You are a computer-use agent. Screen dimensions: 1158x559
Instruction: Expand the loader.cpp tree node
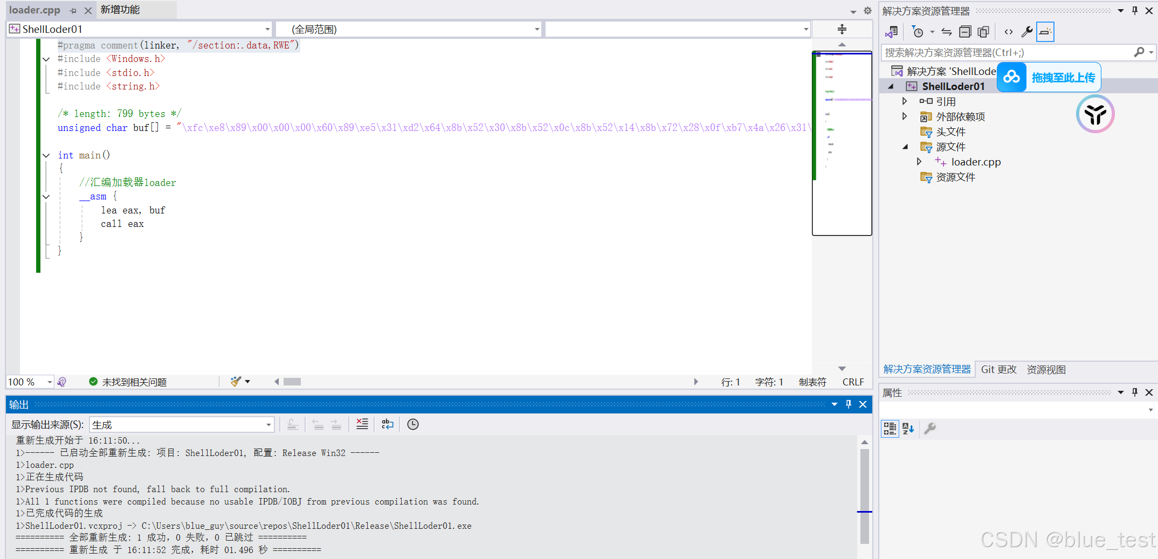(919, 162)
